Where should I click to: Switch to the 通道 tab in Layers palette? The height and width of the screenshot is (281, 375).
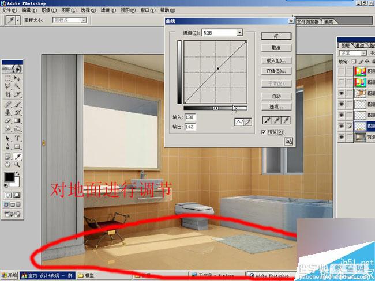pos(359,45)
